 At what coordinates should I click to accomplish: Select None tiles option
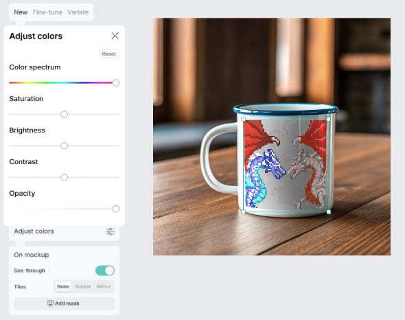click(63, 286)
